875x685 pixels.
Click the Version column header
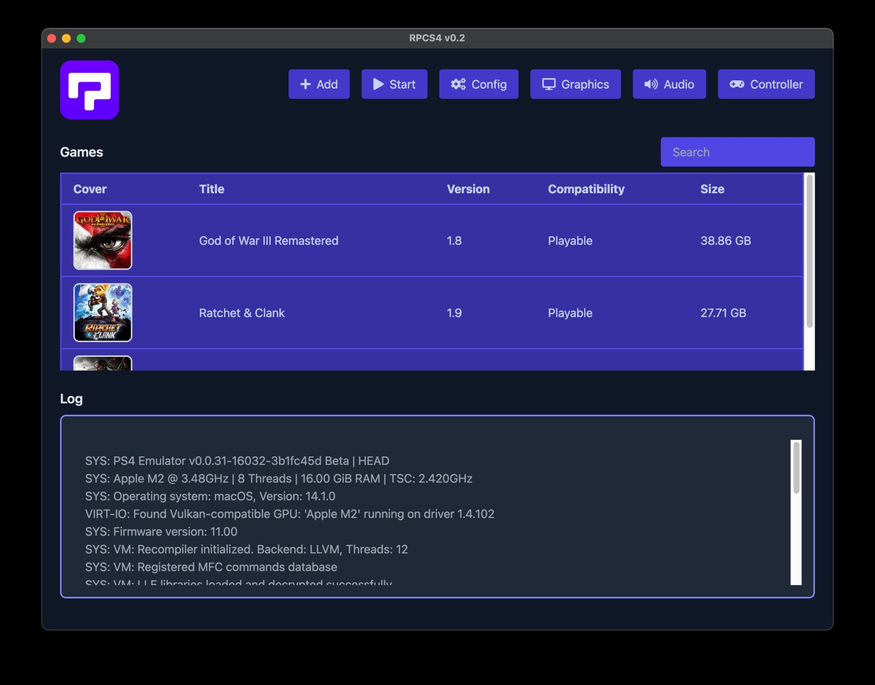click(x=468, y=189)
